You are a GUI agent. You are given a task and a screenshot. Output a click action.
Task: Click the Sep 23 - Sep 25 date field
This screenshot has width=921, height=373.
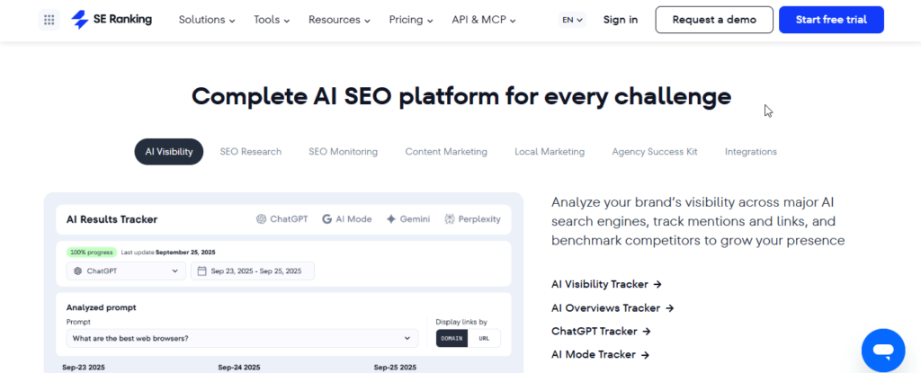coord(253,271)
